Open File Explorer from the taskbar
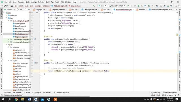The image size is (181, 102). point(23,99)
